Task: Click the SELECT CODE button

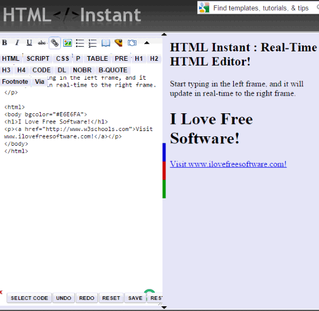Action: tap(30, 298)
